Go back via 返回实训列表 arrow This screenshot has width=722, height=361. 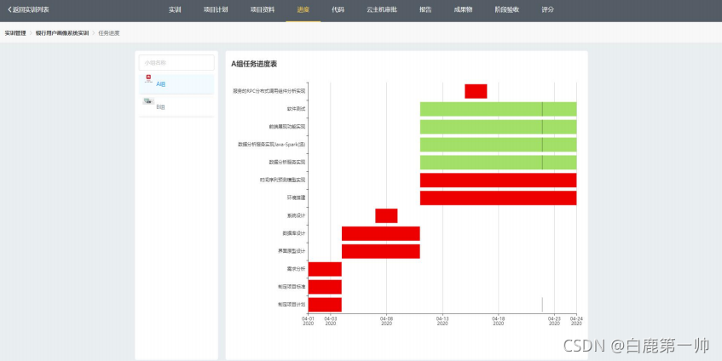(28, 9)
